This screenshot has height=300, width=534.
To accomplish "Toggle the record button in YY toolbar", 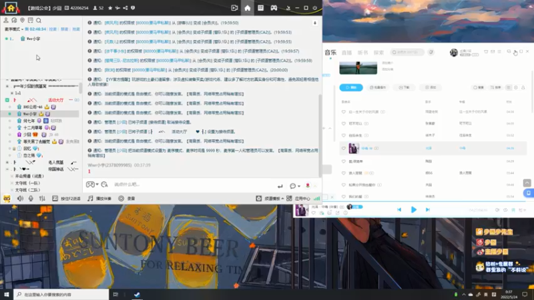I will tap(126, 198).
